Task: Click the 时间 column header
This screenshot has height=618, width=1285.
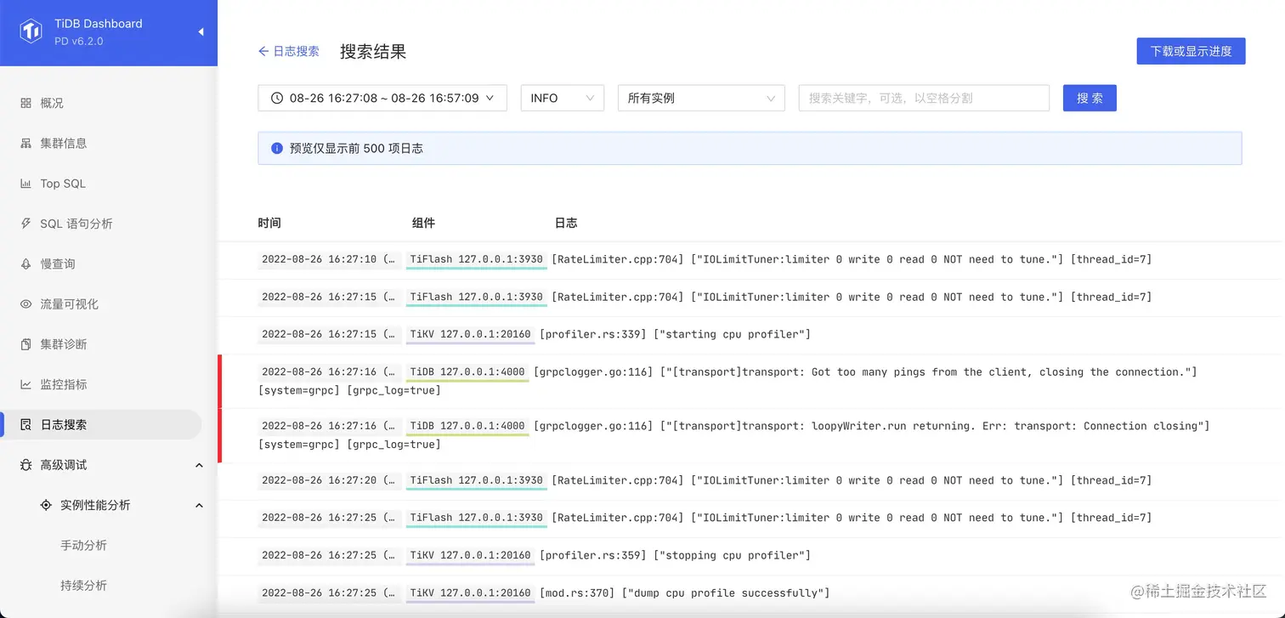Action: point(269,223)
